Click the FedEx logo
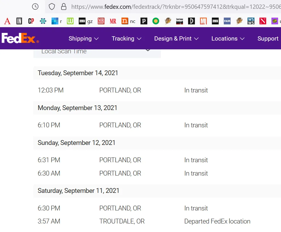Viewport: 281px width, 232px height. [20, 38]
